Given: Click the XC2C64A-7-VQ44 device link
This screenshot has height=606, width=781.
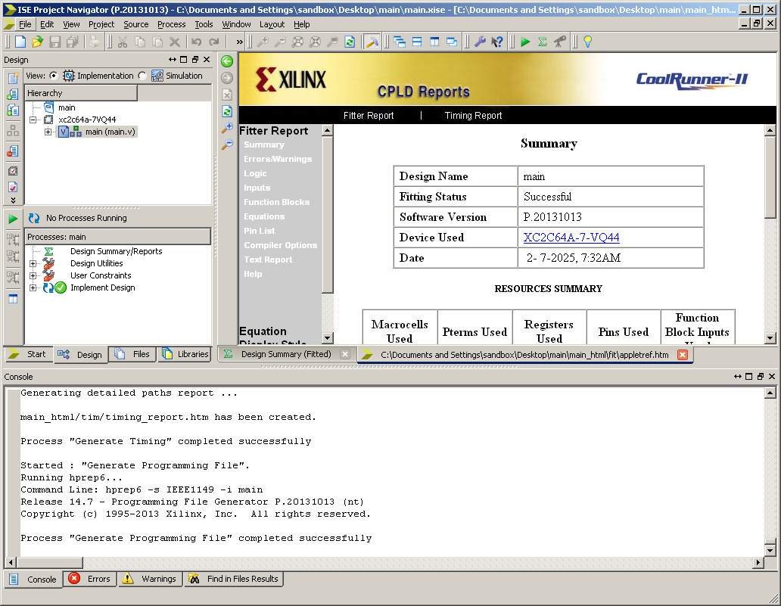Looking at the screenshot, I should pyautogui.click(x=571, y=238).
